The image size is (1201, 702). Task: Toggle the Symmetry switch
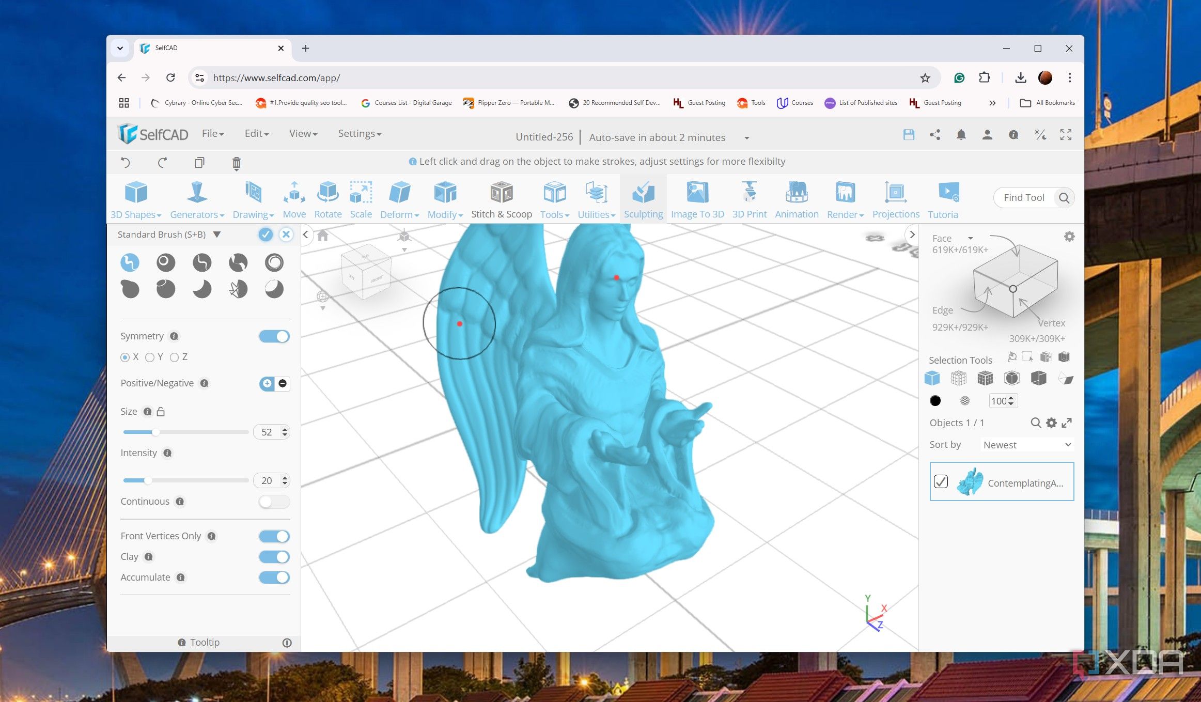(x=274, y=336)
